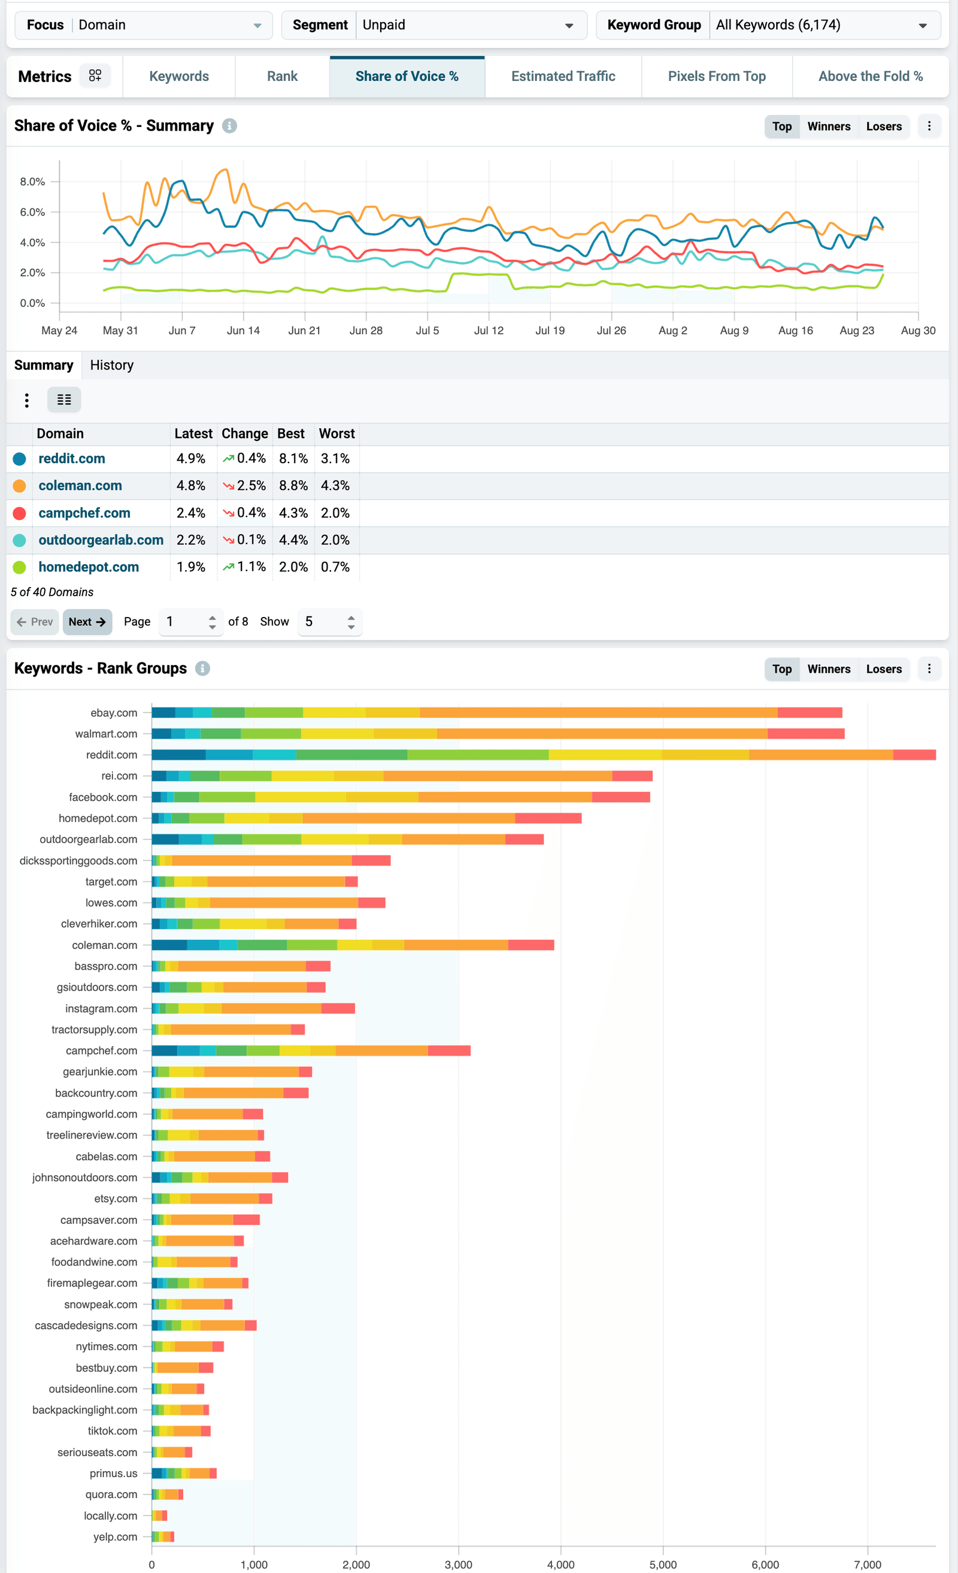Toggle Top view in Share of Voice panel
This screenshot has height=1573, width=958.
(x=782, y=126)
